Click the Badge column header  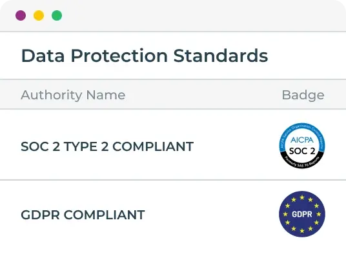303,95
